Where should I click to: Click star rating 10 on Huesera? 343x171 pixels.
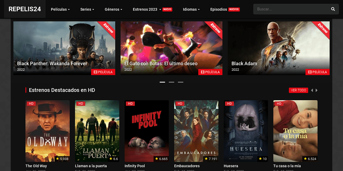tap(263, 159)
